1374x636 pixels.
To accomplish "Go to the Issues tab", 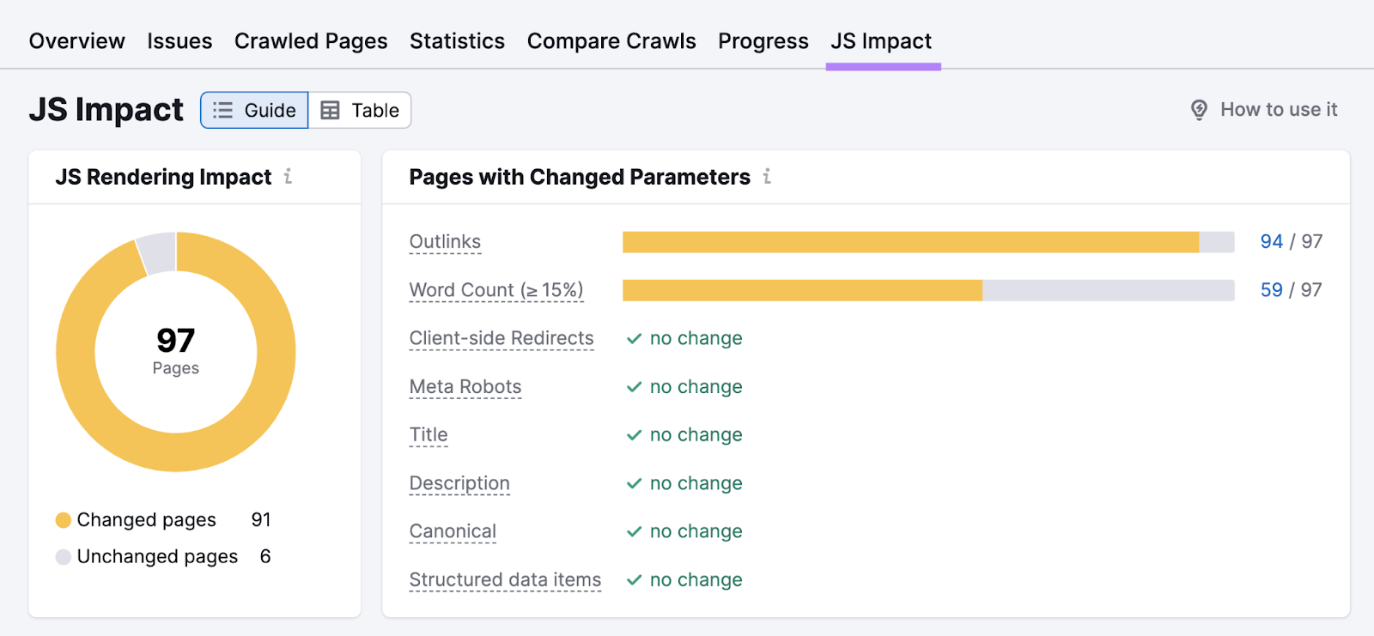I will 179,41.
